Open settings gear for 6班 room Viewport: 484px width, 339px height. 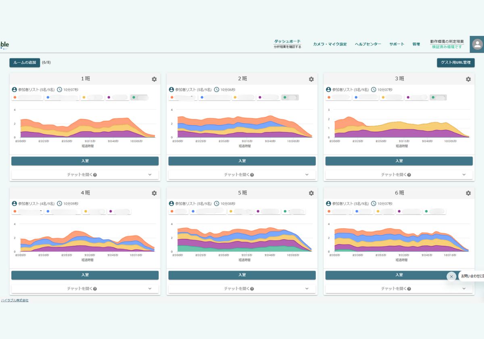pos(468,193)
